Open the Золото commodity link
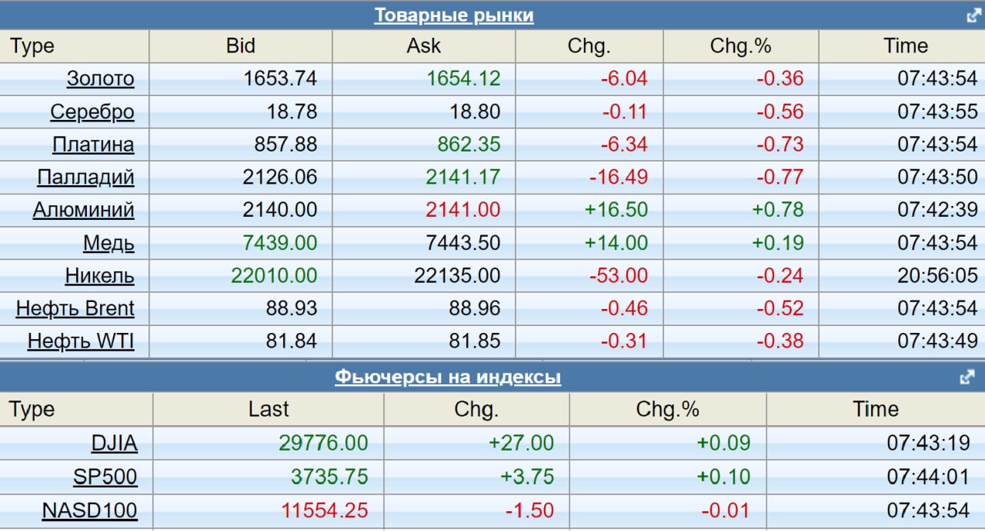Viewport: 985px width, 532px height. click(x=100, y=78)
